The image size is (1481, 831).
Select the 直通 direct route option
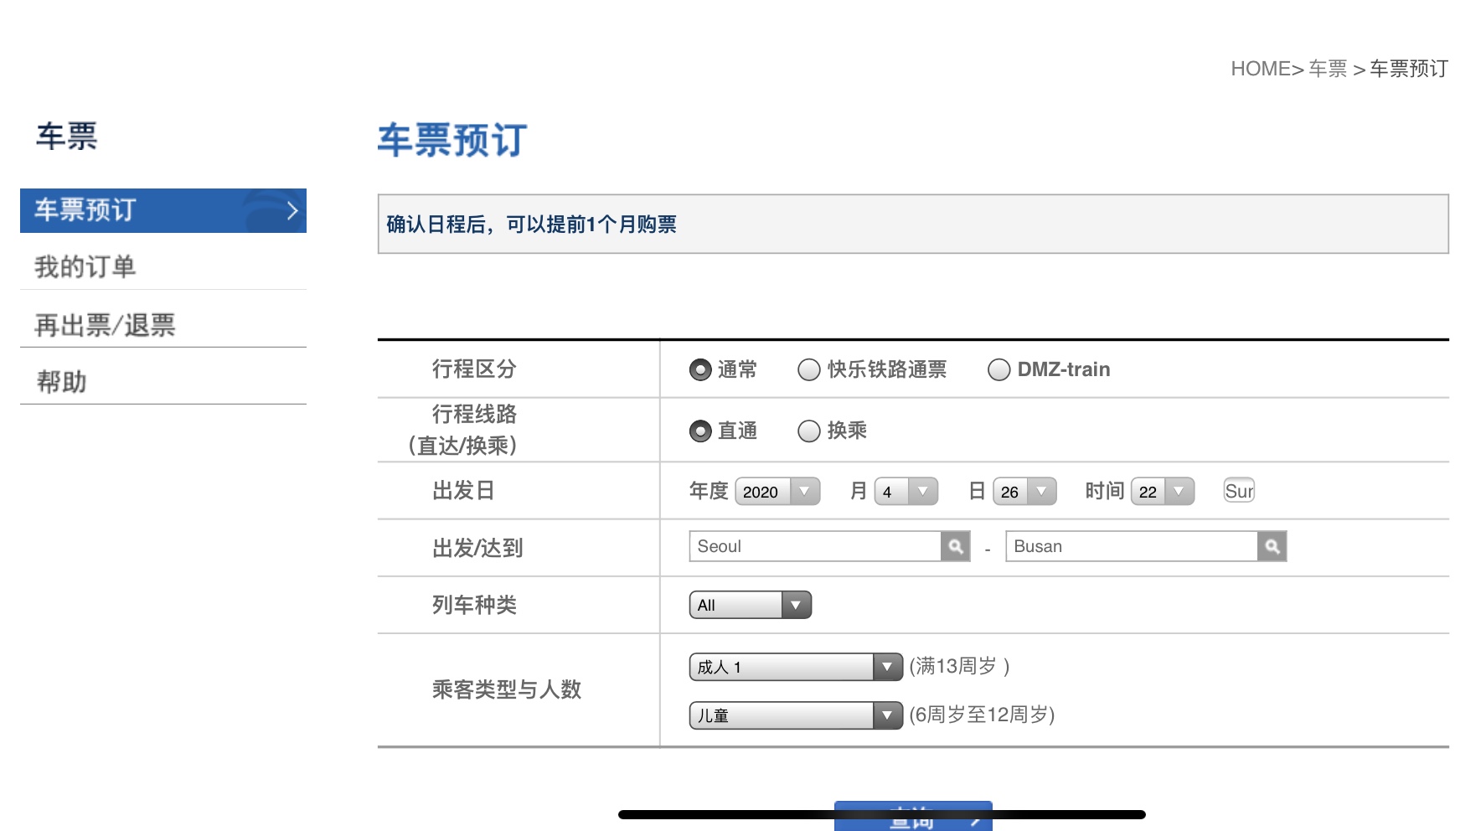700,431
